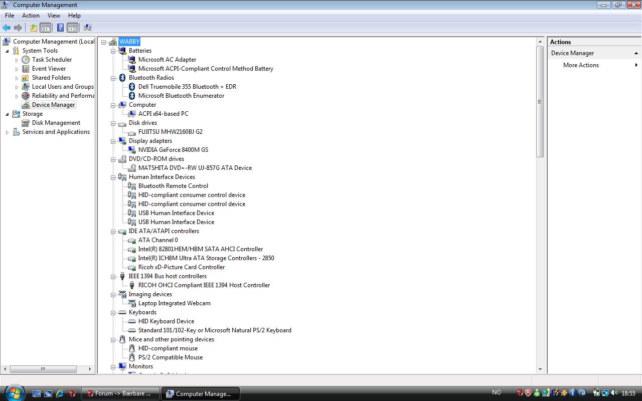The height and width of the screenshot is (401, 642).
Task: Click Ricoh xD-Picture Card Controller icon
Action: point(132,267)
